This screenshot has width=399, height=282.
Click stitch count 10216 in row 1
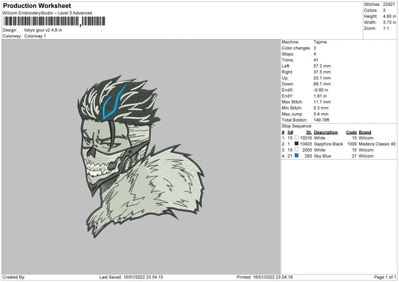[306, 138]
